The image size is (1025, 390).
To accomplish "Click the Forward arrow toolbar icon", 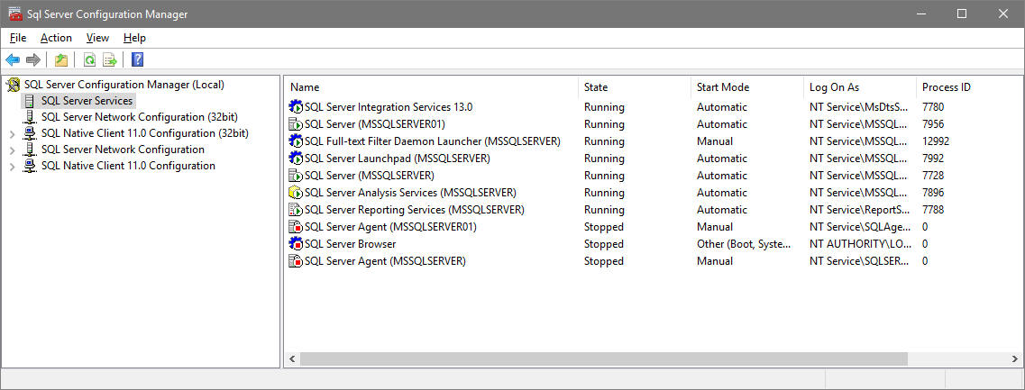I will point(33,60).
